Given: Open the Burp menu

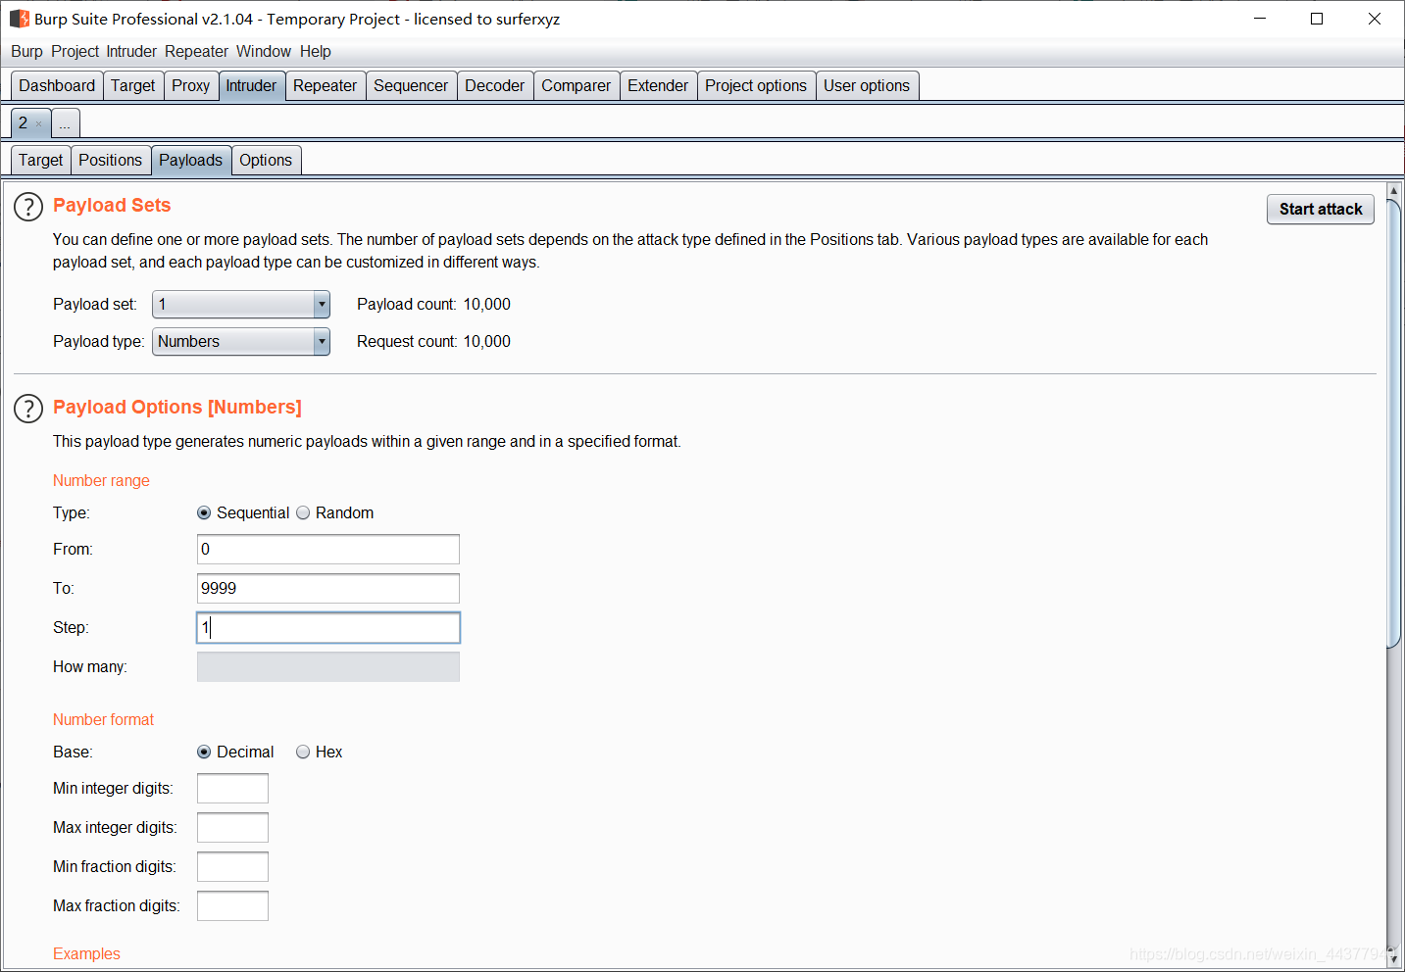Looking at the screenshot, I should click(x=26, y=51).
